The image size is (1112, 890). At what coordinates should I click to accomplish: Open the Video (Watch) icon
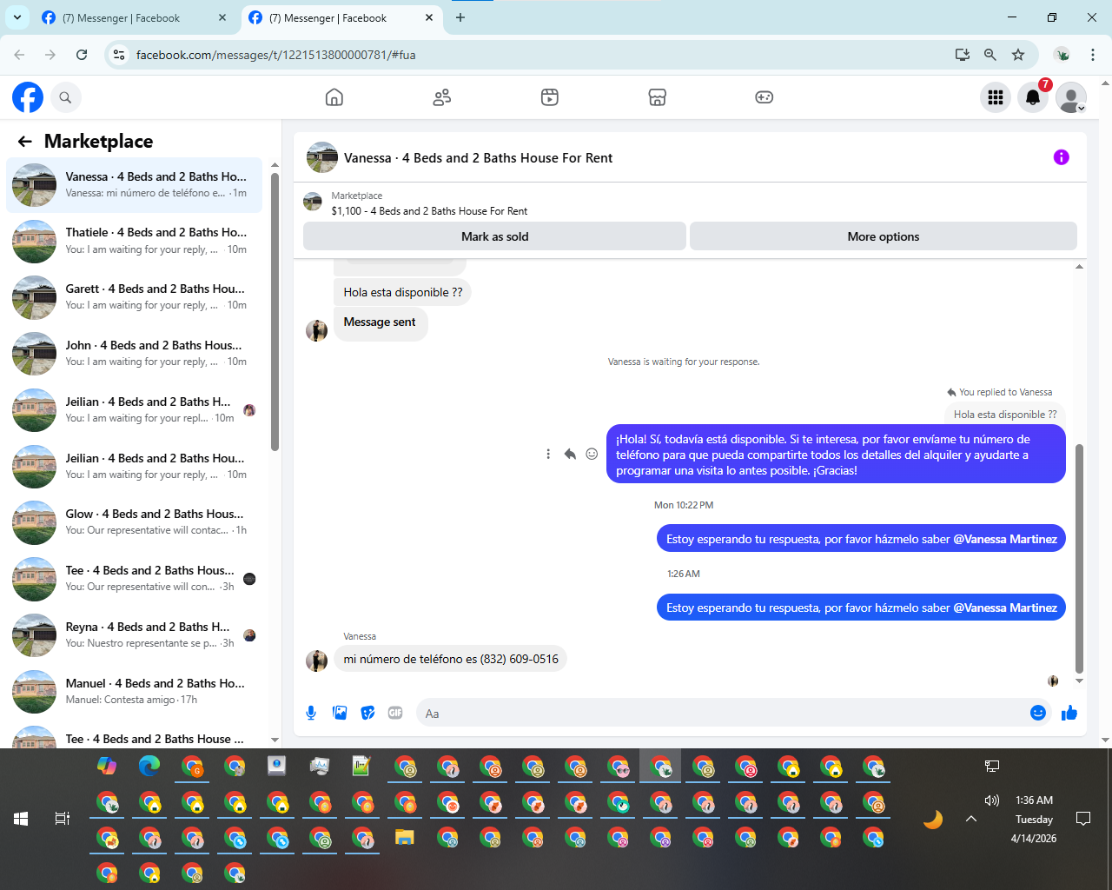coord(550,97)
